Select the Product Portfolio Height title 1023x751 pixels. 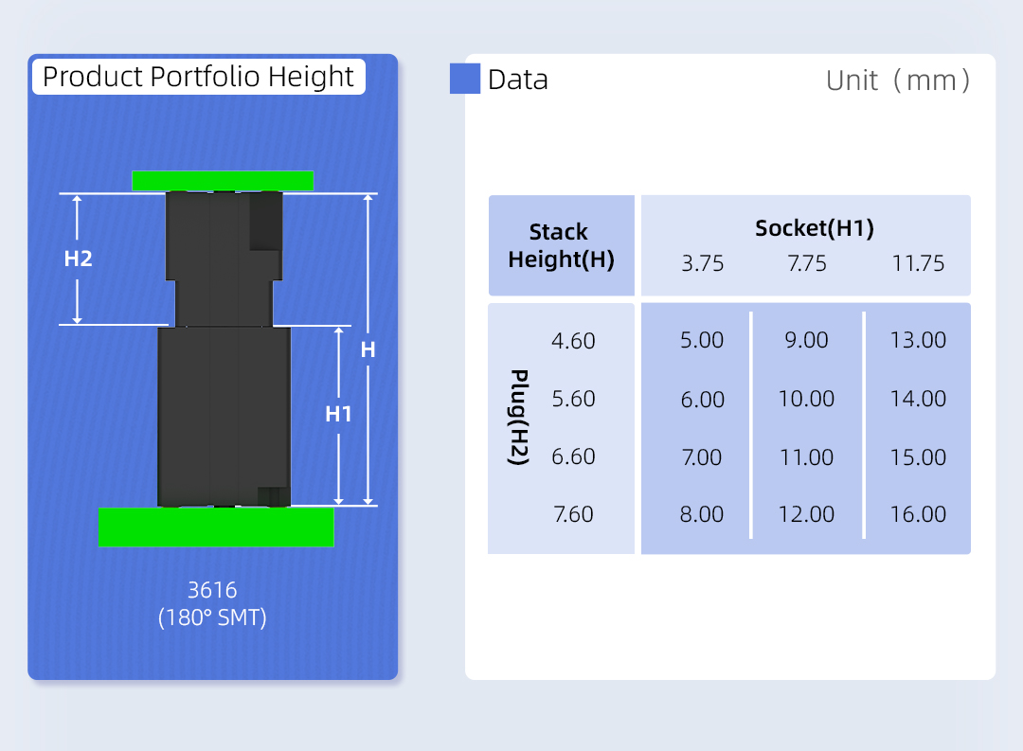pyautogui.click(x=199, y=77)
